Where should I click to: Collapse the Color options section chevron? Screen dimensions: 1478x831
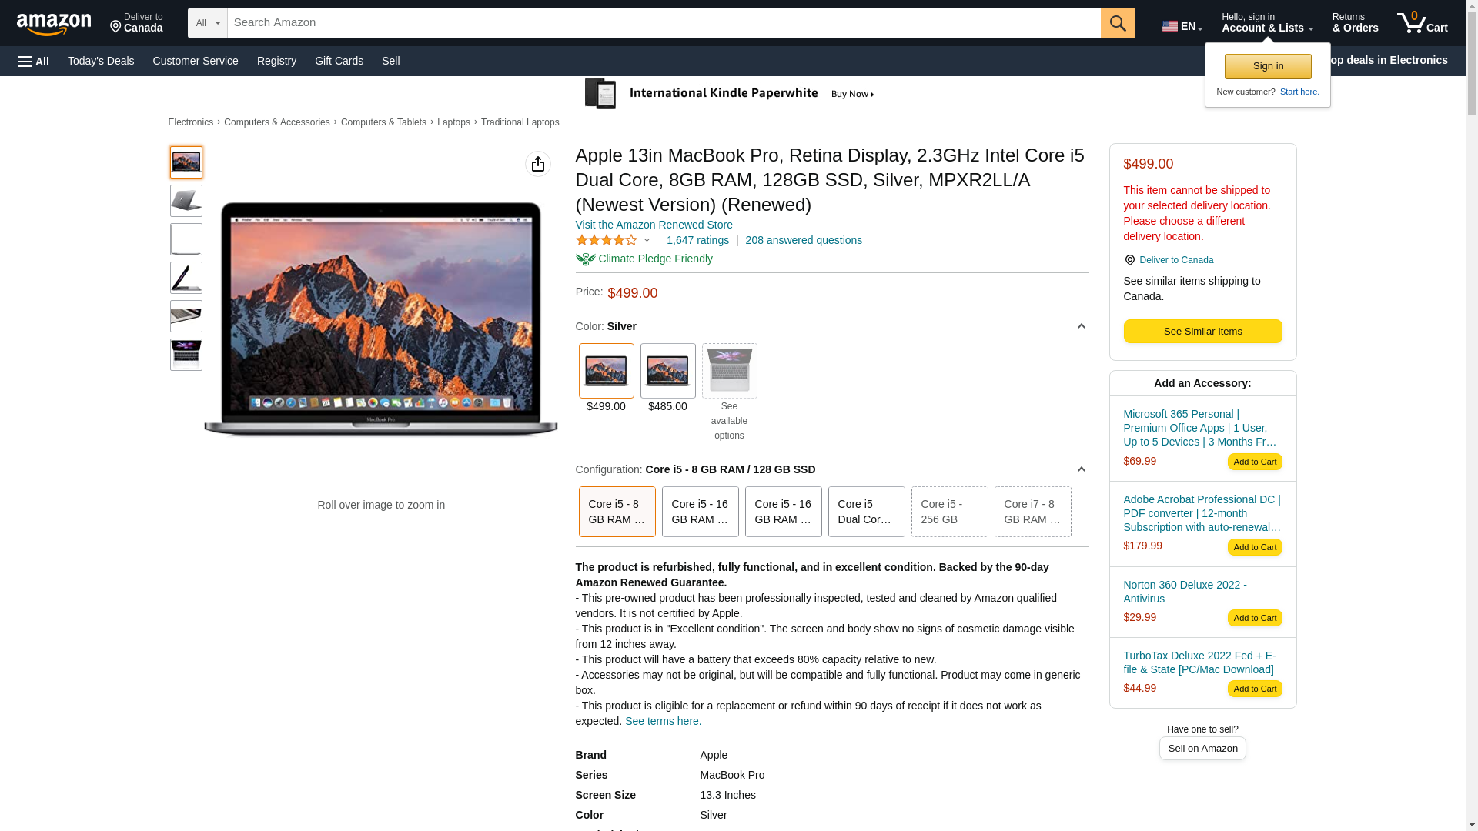coord(1081,327)
